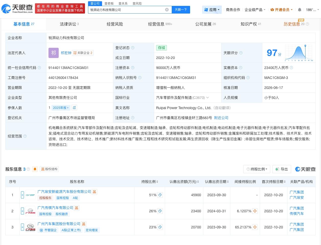Click the help icon next to 天眼评分
This screenshot has width=321, height=245.
[x=241, y=53]
